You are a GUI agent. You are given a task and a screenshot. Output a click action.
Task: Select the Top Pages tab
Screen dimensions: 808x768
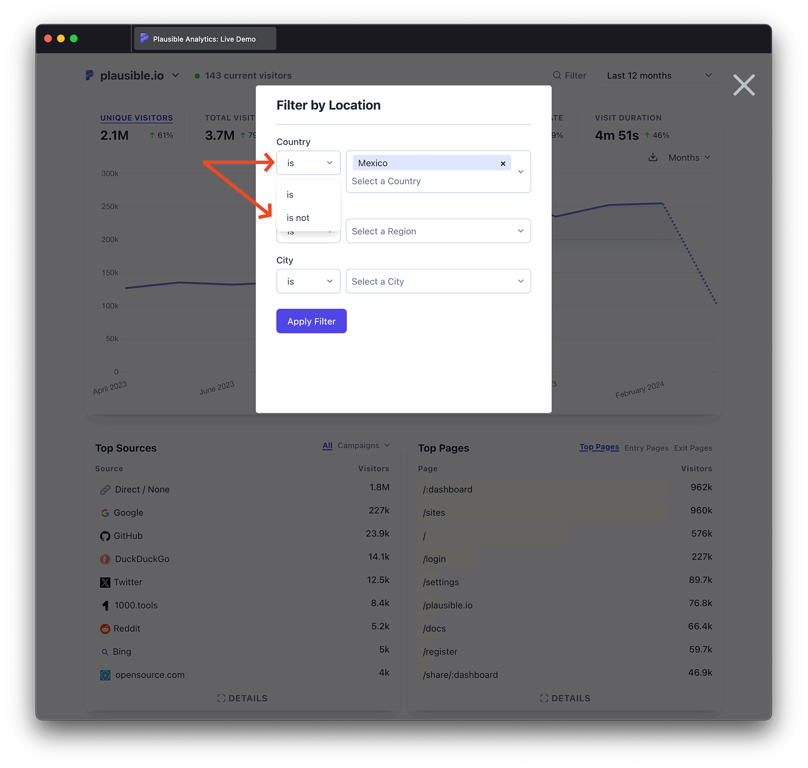(599, 447)
